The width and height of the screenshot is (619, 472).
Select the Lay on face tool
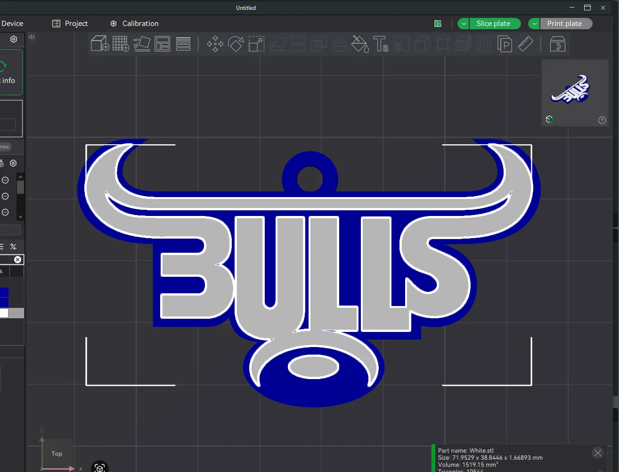(x=277, y=44)
